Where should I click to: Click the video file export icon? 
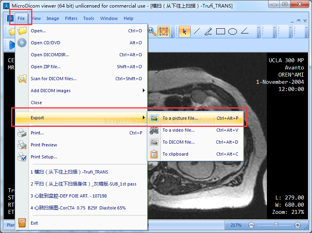click(154, 130)
